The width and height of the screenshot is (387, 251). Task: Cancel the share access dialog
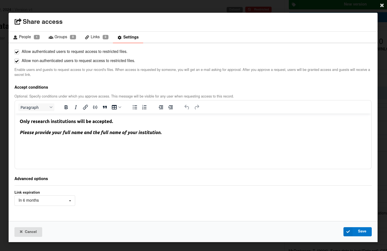coord(28,232)
